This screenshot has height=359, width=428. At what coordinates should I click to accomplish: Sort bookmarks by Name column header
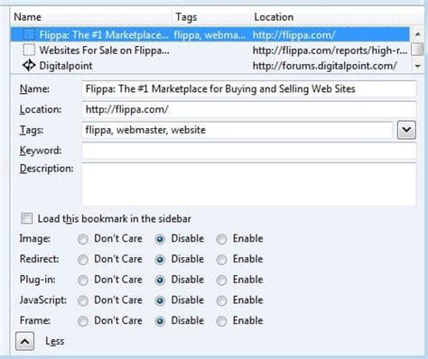point(91,17)
